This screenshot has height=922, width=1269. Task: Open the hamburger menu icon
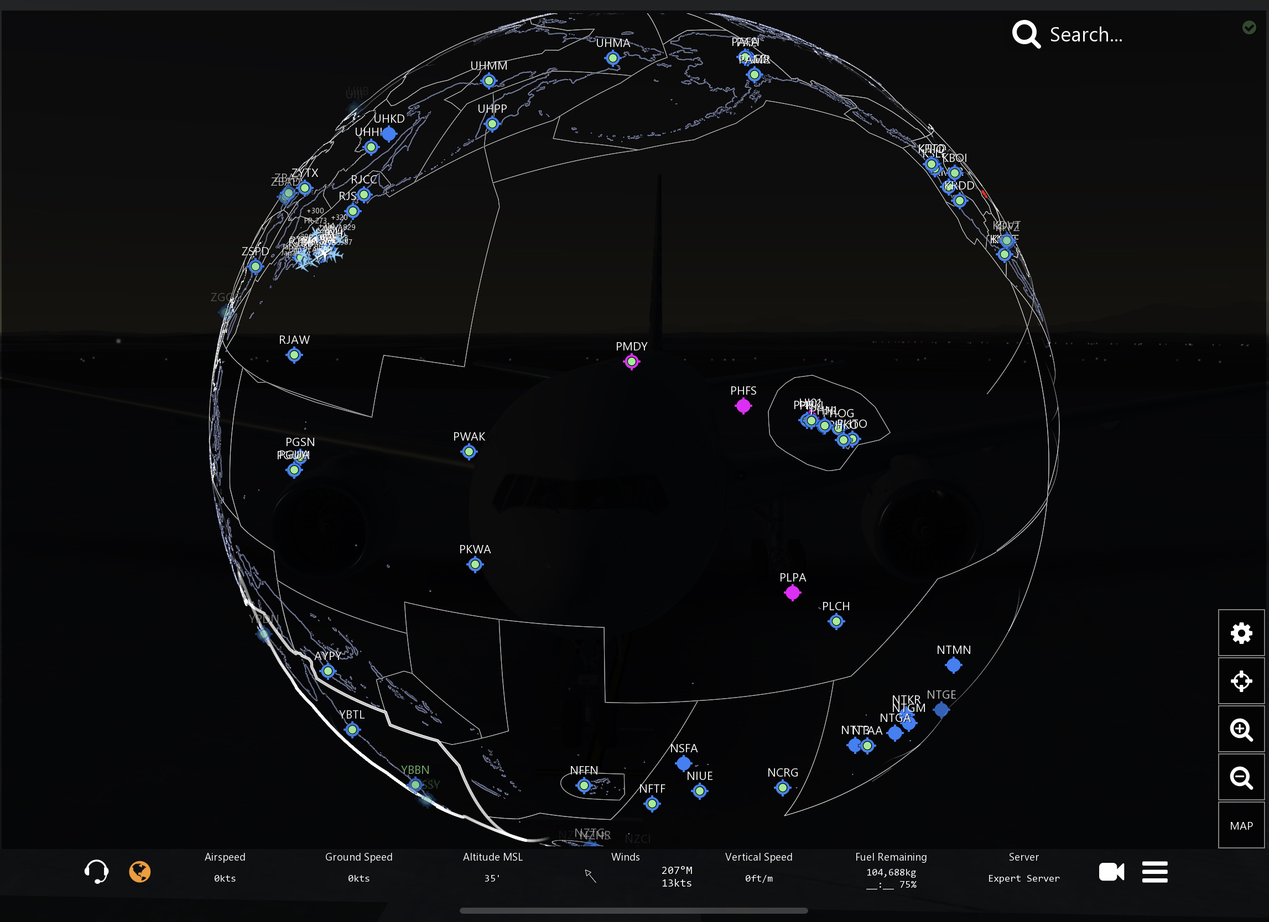click(x=1154, y=871)
